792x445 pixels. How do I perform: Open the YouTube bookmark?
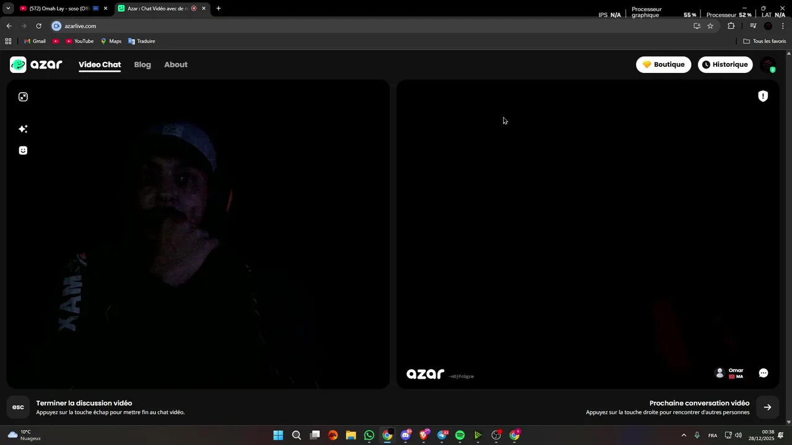pos(80,41)
